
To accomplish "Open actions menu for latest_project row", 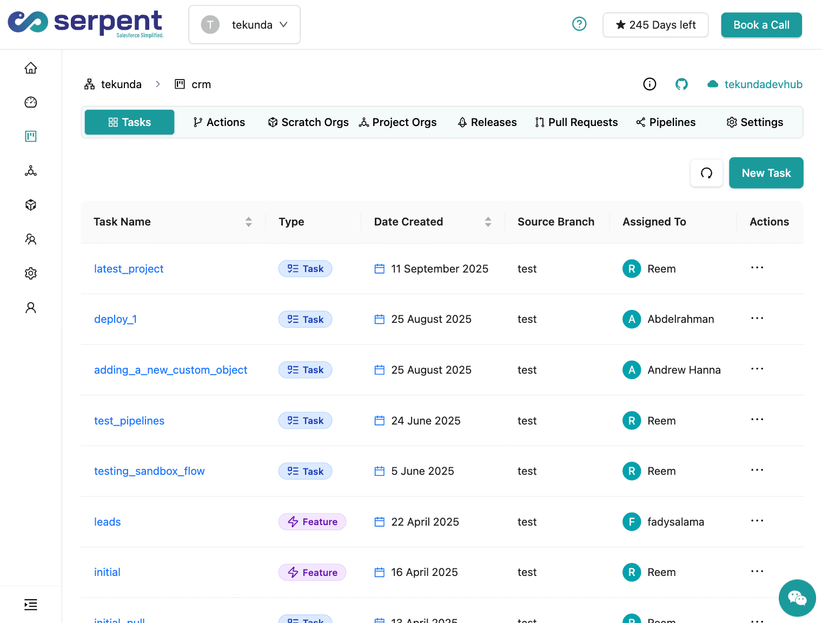I will click(x=757, y=268).
